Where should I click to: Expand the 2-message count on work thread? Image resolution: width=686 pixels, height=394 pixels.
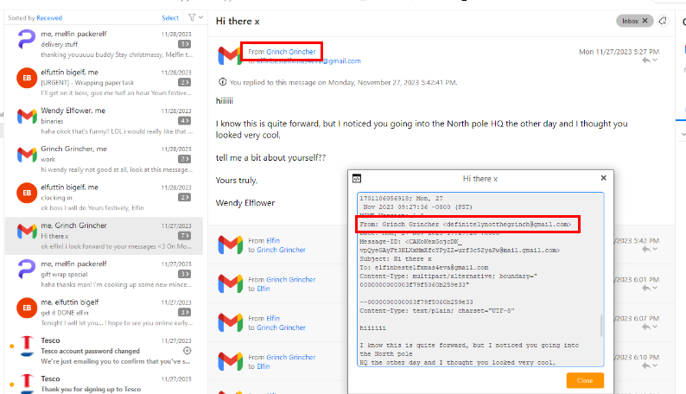coord(184,159)
